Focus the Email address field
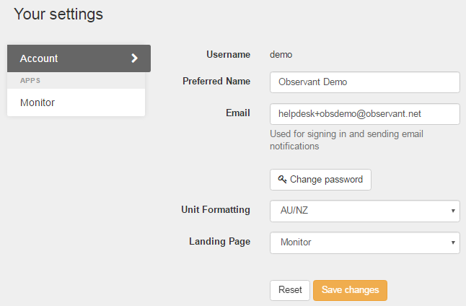466x306 pixels. pyautogui.click(x=365, y=114)
